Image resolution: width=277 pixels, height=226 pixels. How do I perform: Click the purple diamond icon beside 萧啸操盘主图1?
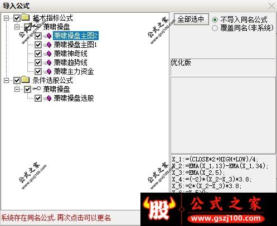click(x=49, y=45)
